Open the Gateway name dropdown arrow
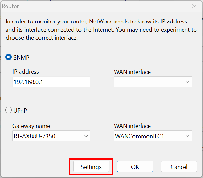 86,136
